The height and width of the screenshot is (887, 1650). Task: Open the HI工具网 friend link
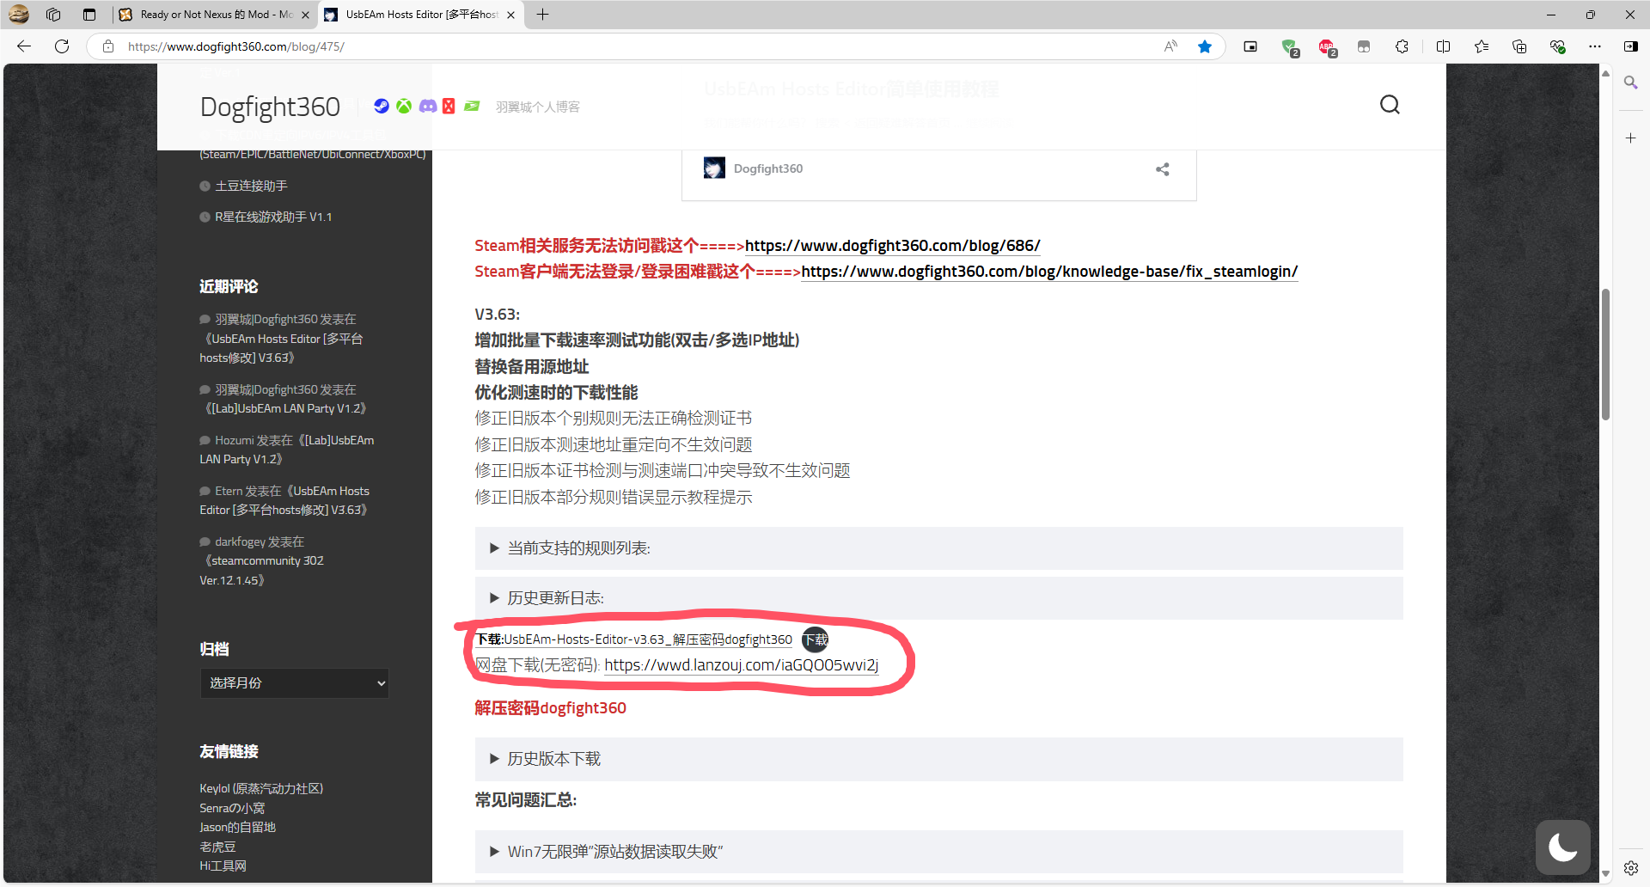click(223, 866)
